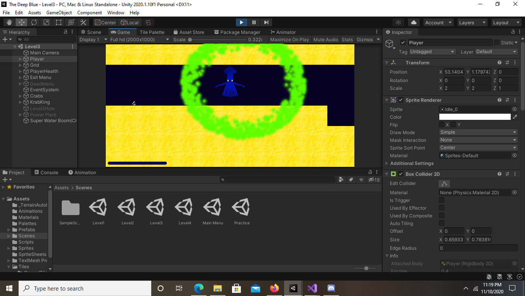Open the GameObject menu
Viewport: 525px width, 296px height.
pos(59,13)
